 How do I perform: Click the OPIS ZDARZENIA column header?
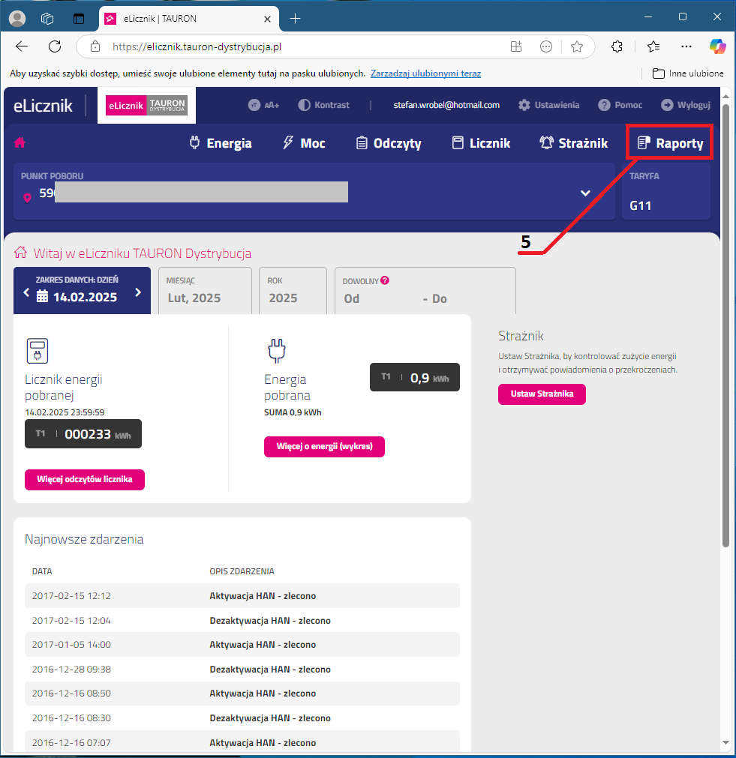(242, 571)
